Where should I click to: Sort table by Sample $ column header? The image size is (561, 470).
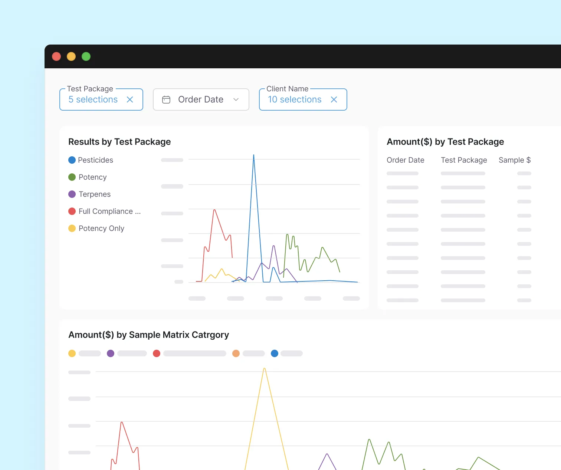(x=515, y=160)
